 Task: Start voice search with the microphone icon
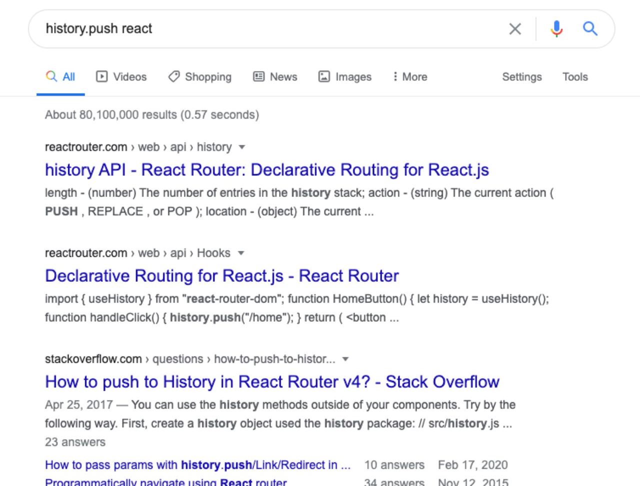click(556, 29)
